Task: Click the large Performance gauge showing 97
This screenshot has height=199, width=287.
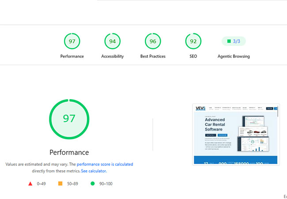Action: pyautogui.click(x=69, y=119)
